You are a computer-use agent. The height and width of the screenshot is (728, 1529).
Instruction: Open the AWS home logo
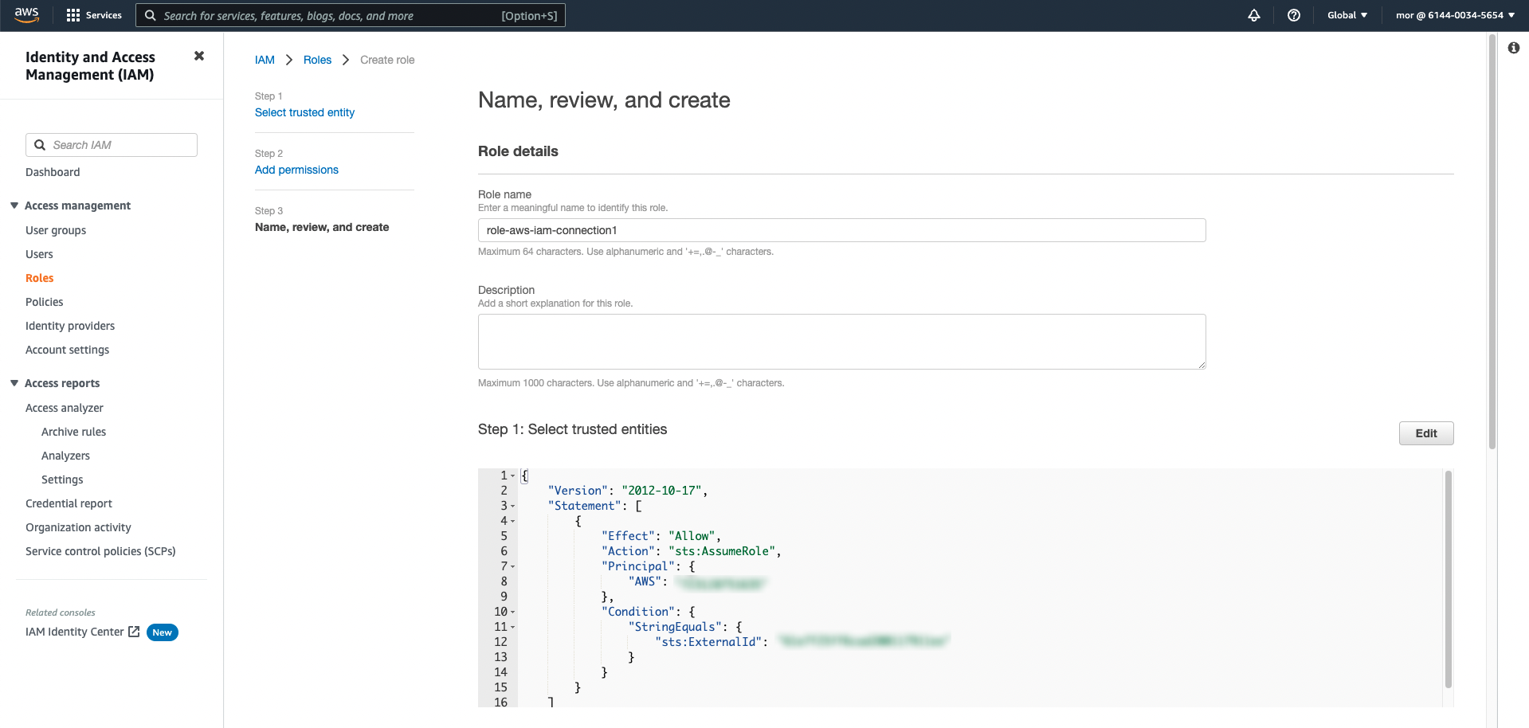26,15
